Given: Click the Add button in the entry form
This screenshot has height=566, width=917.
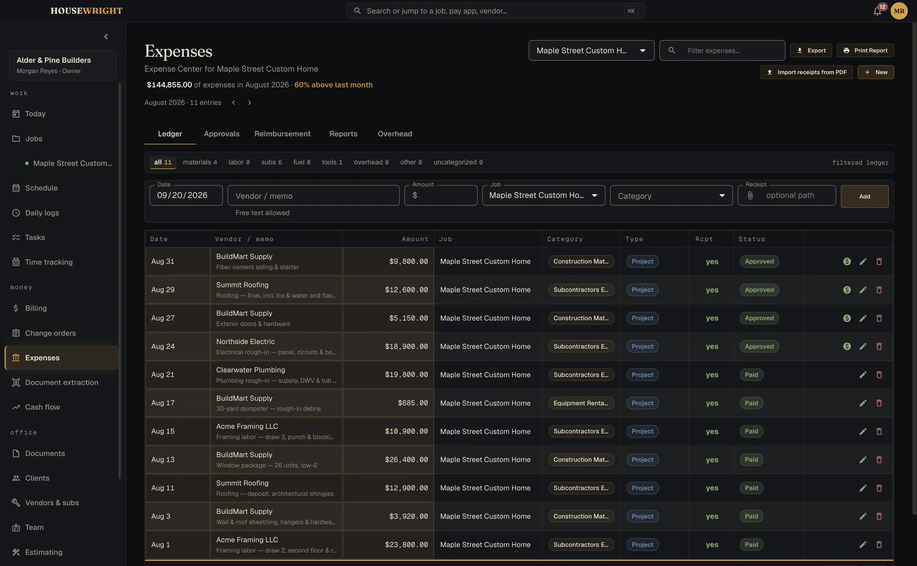Looking at the screenshot, I should point(864,196).
